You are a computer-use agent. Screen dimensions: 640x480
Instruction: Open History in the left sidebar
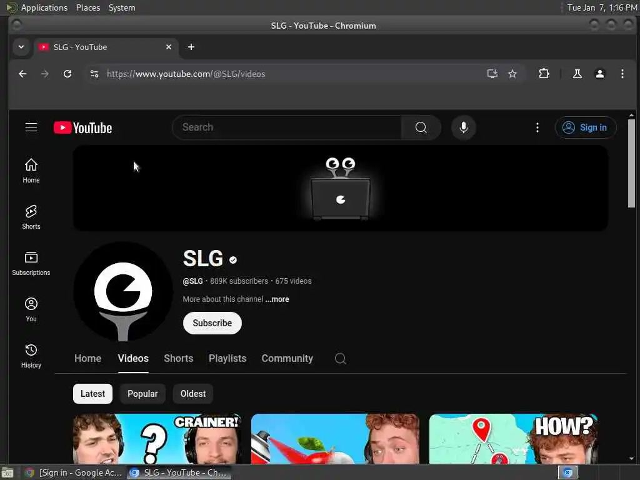point(31,356)
